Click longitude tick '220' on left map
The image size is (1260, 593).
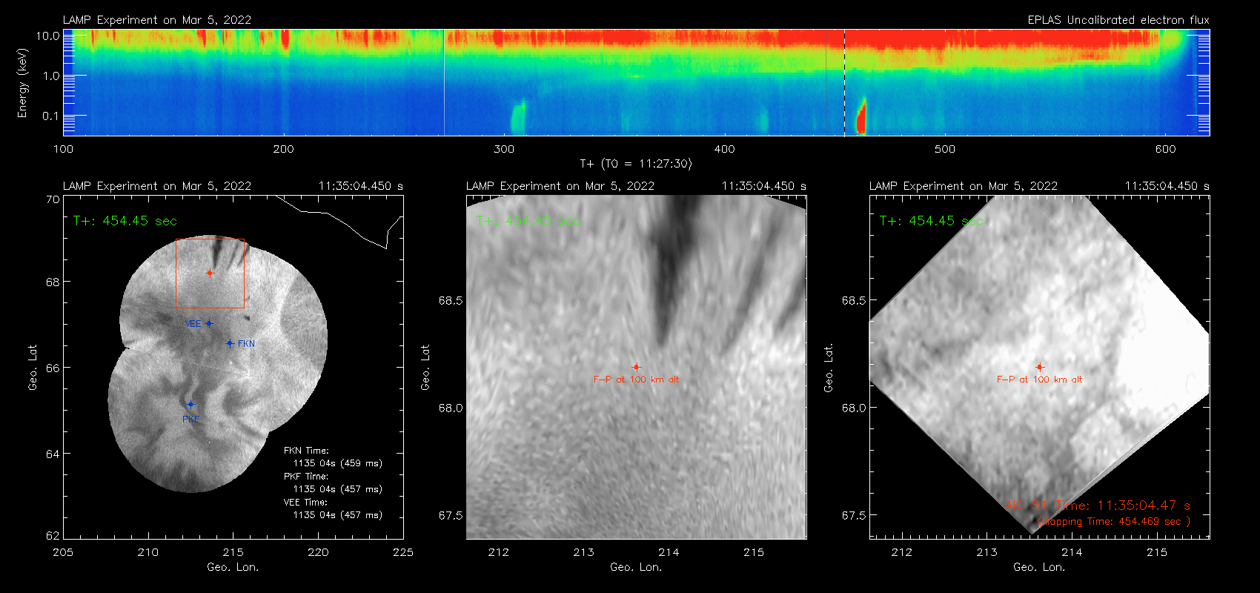click(318, 552)
